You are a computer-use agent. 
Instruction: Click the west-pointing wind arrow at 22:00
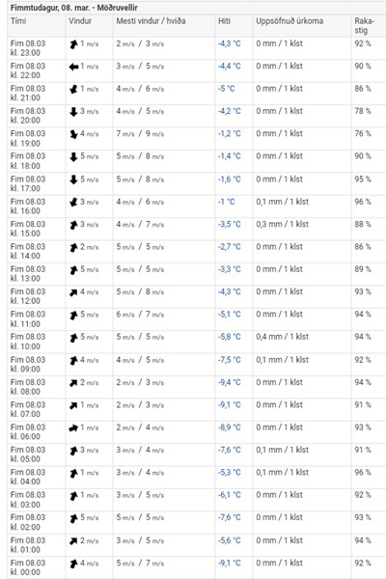[x=73, y=67]
